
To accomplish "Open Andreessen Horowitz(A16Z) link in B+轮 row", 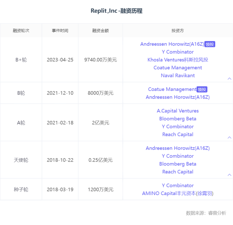I will (172, 44).
